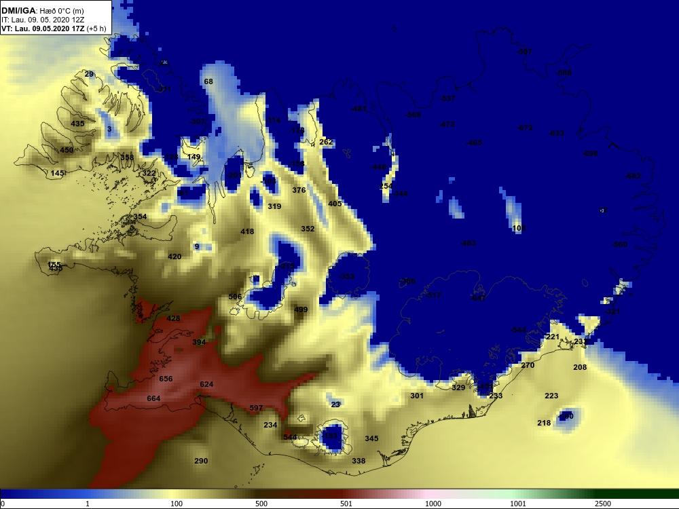Viewport: 679px width, 509px height.
Task: Click the map value 221
Action: (553, 337)
